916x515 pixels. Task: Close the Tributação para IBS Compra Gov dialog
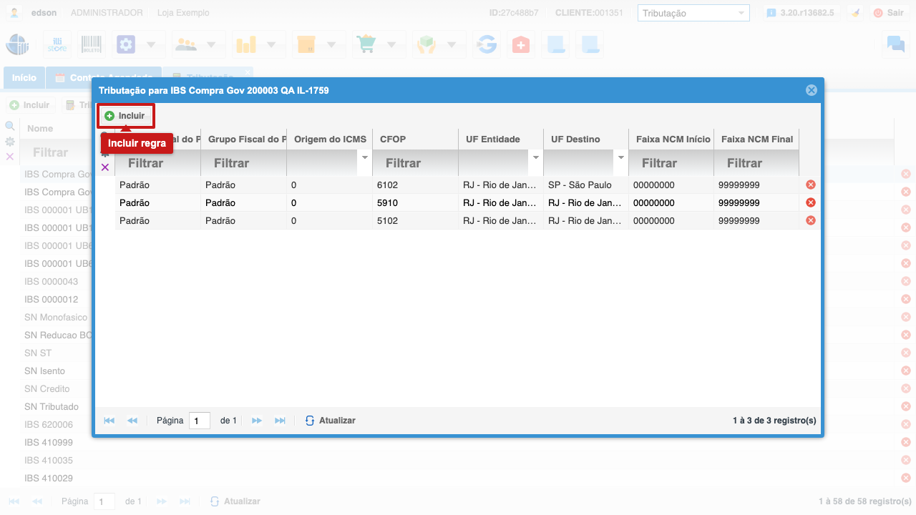pyautogui.click(x=811, y=90)
